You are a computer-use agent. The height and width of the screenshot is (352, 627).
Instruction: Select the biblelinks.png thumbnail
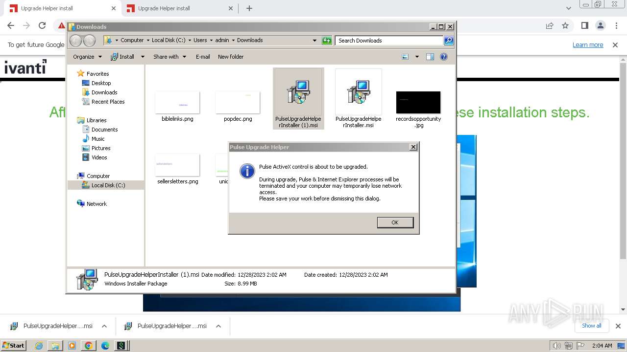tap(177, 102)
